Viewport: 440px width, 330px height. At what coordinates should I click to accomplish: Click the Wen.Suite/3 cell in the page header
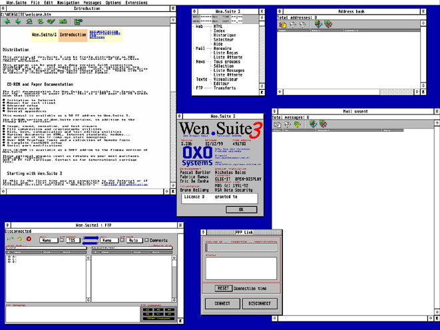coord(45,35)
